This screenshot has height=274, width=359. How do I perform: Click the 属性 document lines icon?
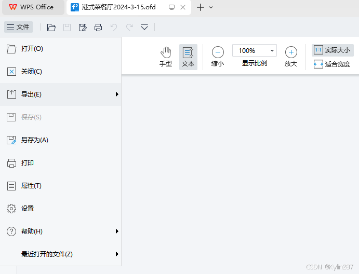pos(11,186)
